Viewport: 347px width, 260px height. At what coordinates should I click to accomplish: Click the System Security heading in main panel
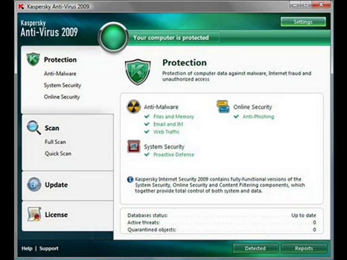coord(164,147)
